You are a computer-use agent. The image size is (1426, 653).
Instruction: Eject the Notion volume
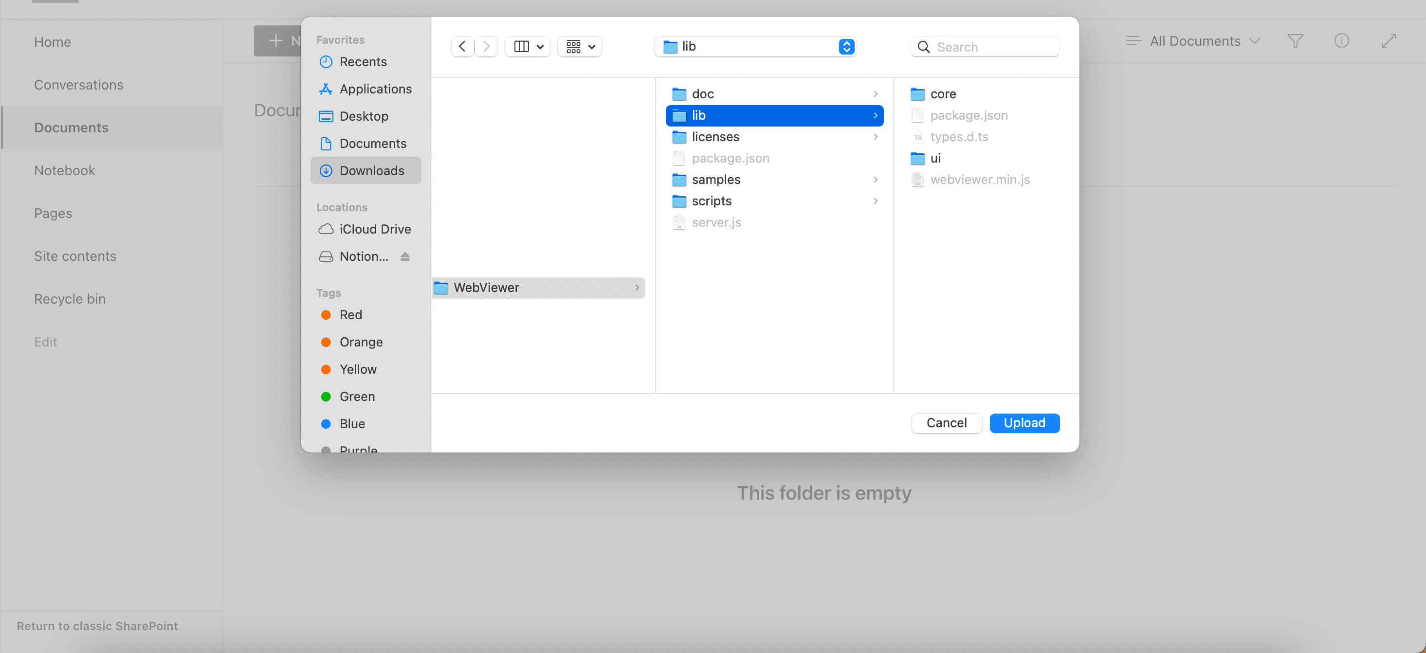pyautogui.click(x=404, y=256)
